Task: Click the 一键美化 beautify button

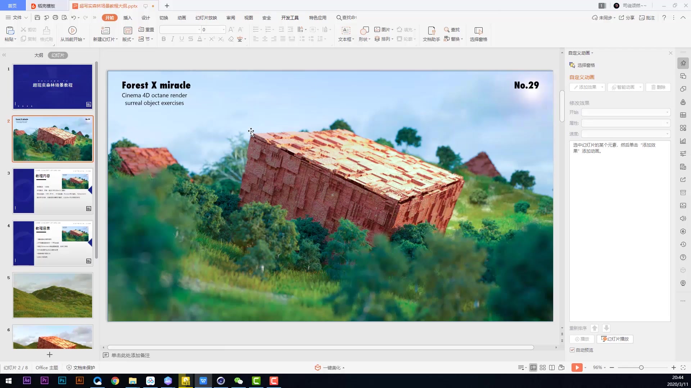Action: [329, 368]
